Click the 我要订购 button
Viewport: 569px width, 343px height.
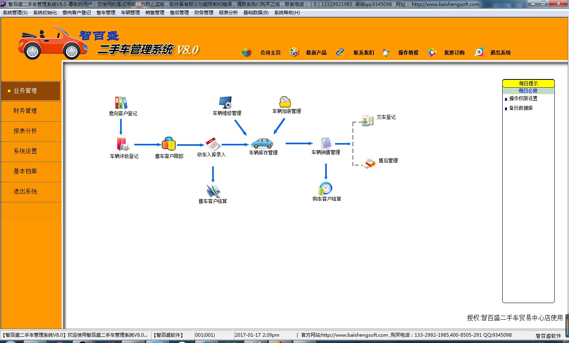click(454, 52)
